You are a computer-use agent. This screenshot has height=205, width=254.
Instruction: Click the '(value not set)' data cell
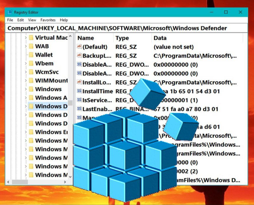tap(174, 47)
